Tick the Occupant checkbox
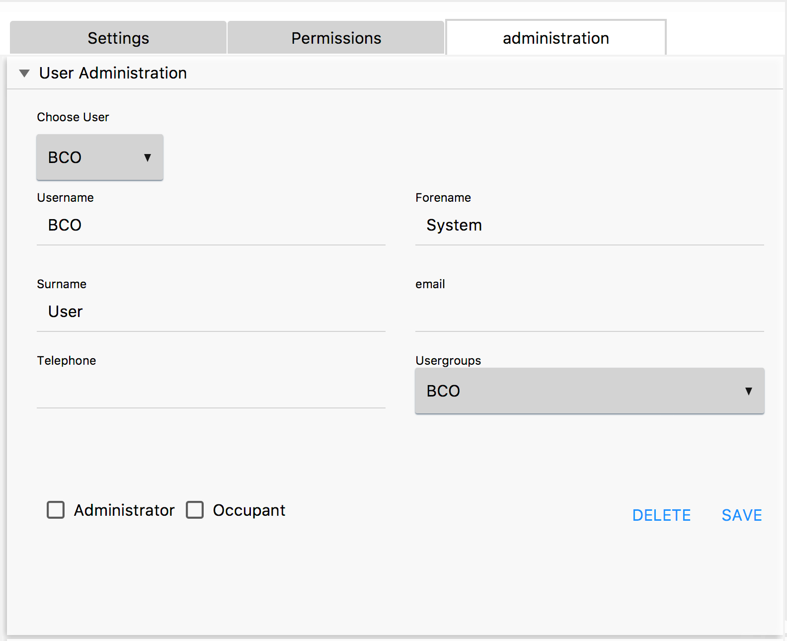Screen dimensions: 787x641 coord(195,510)
